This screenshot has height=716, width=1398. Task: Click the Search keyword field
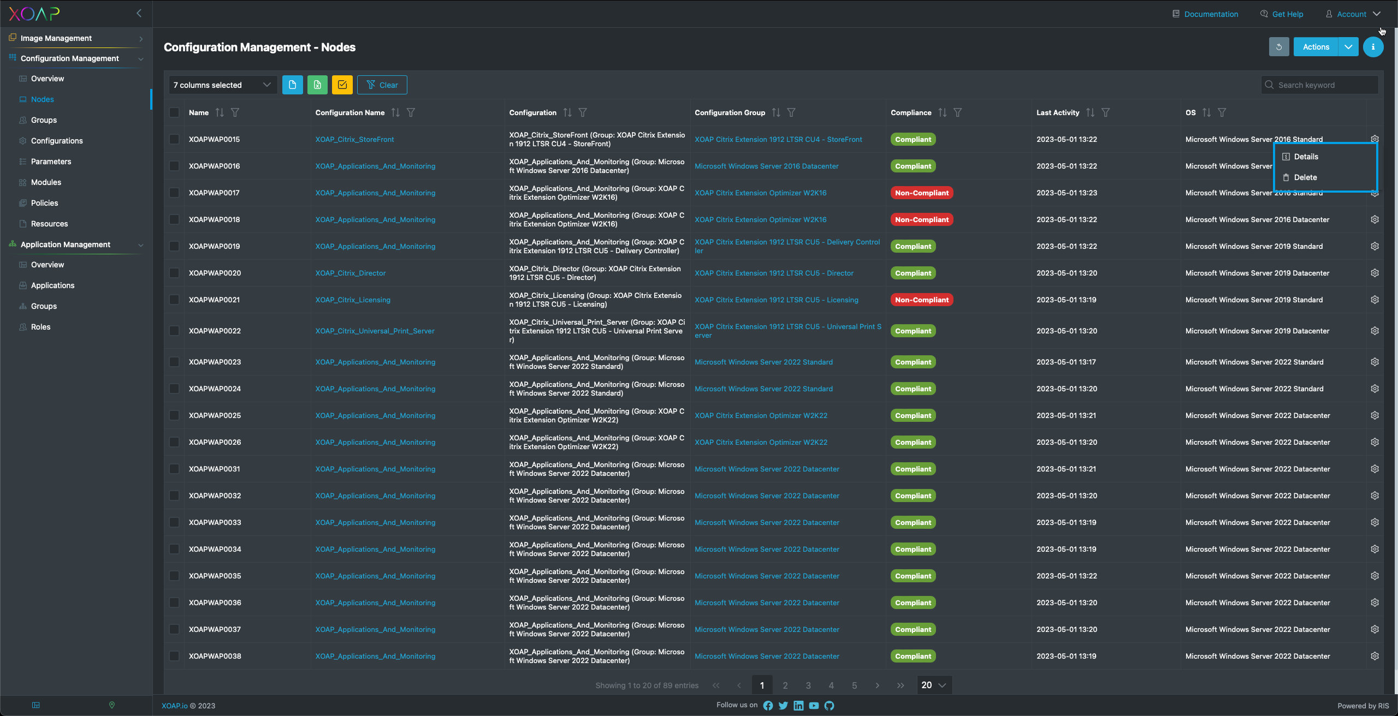(x=1319, y=85)
